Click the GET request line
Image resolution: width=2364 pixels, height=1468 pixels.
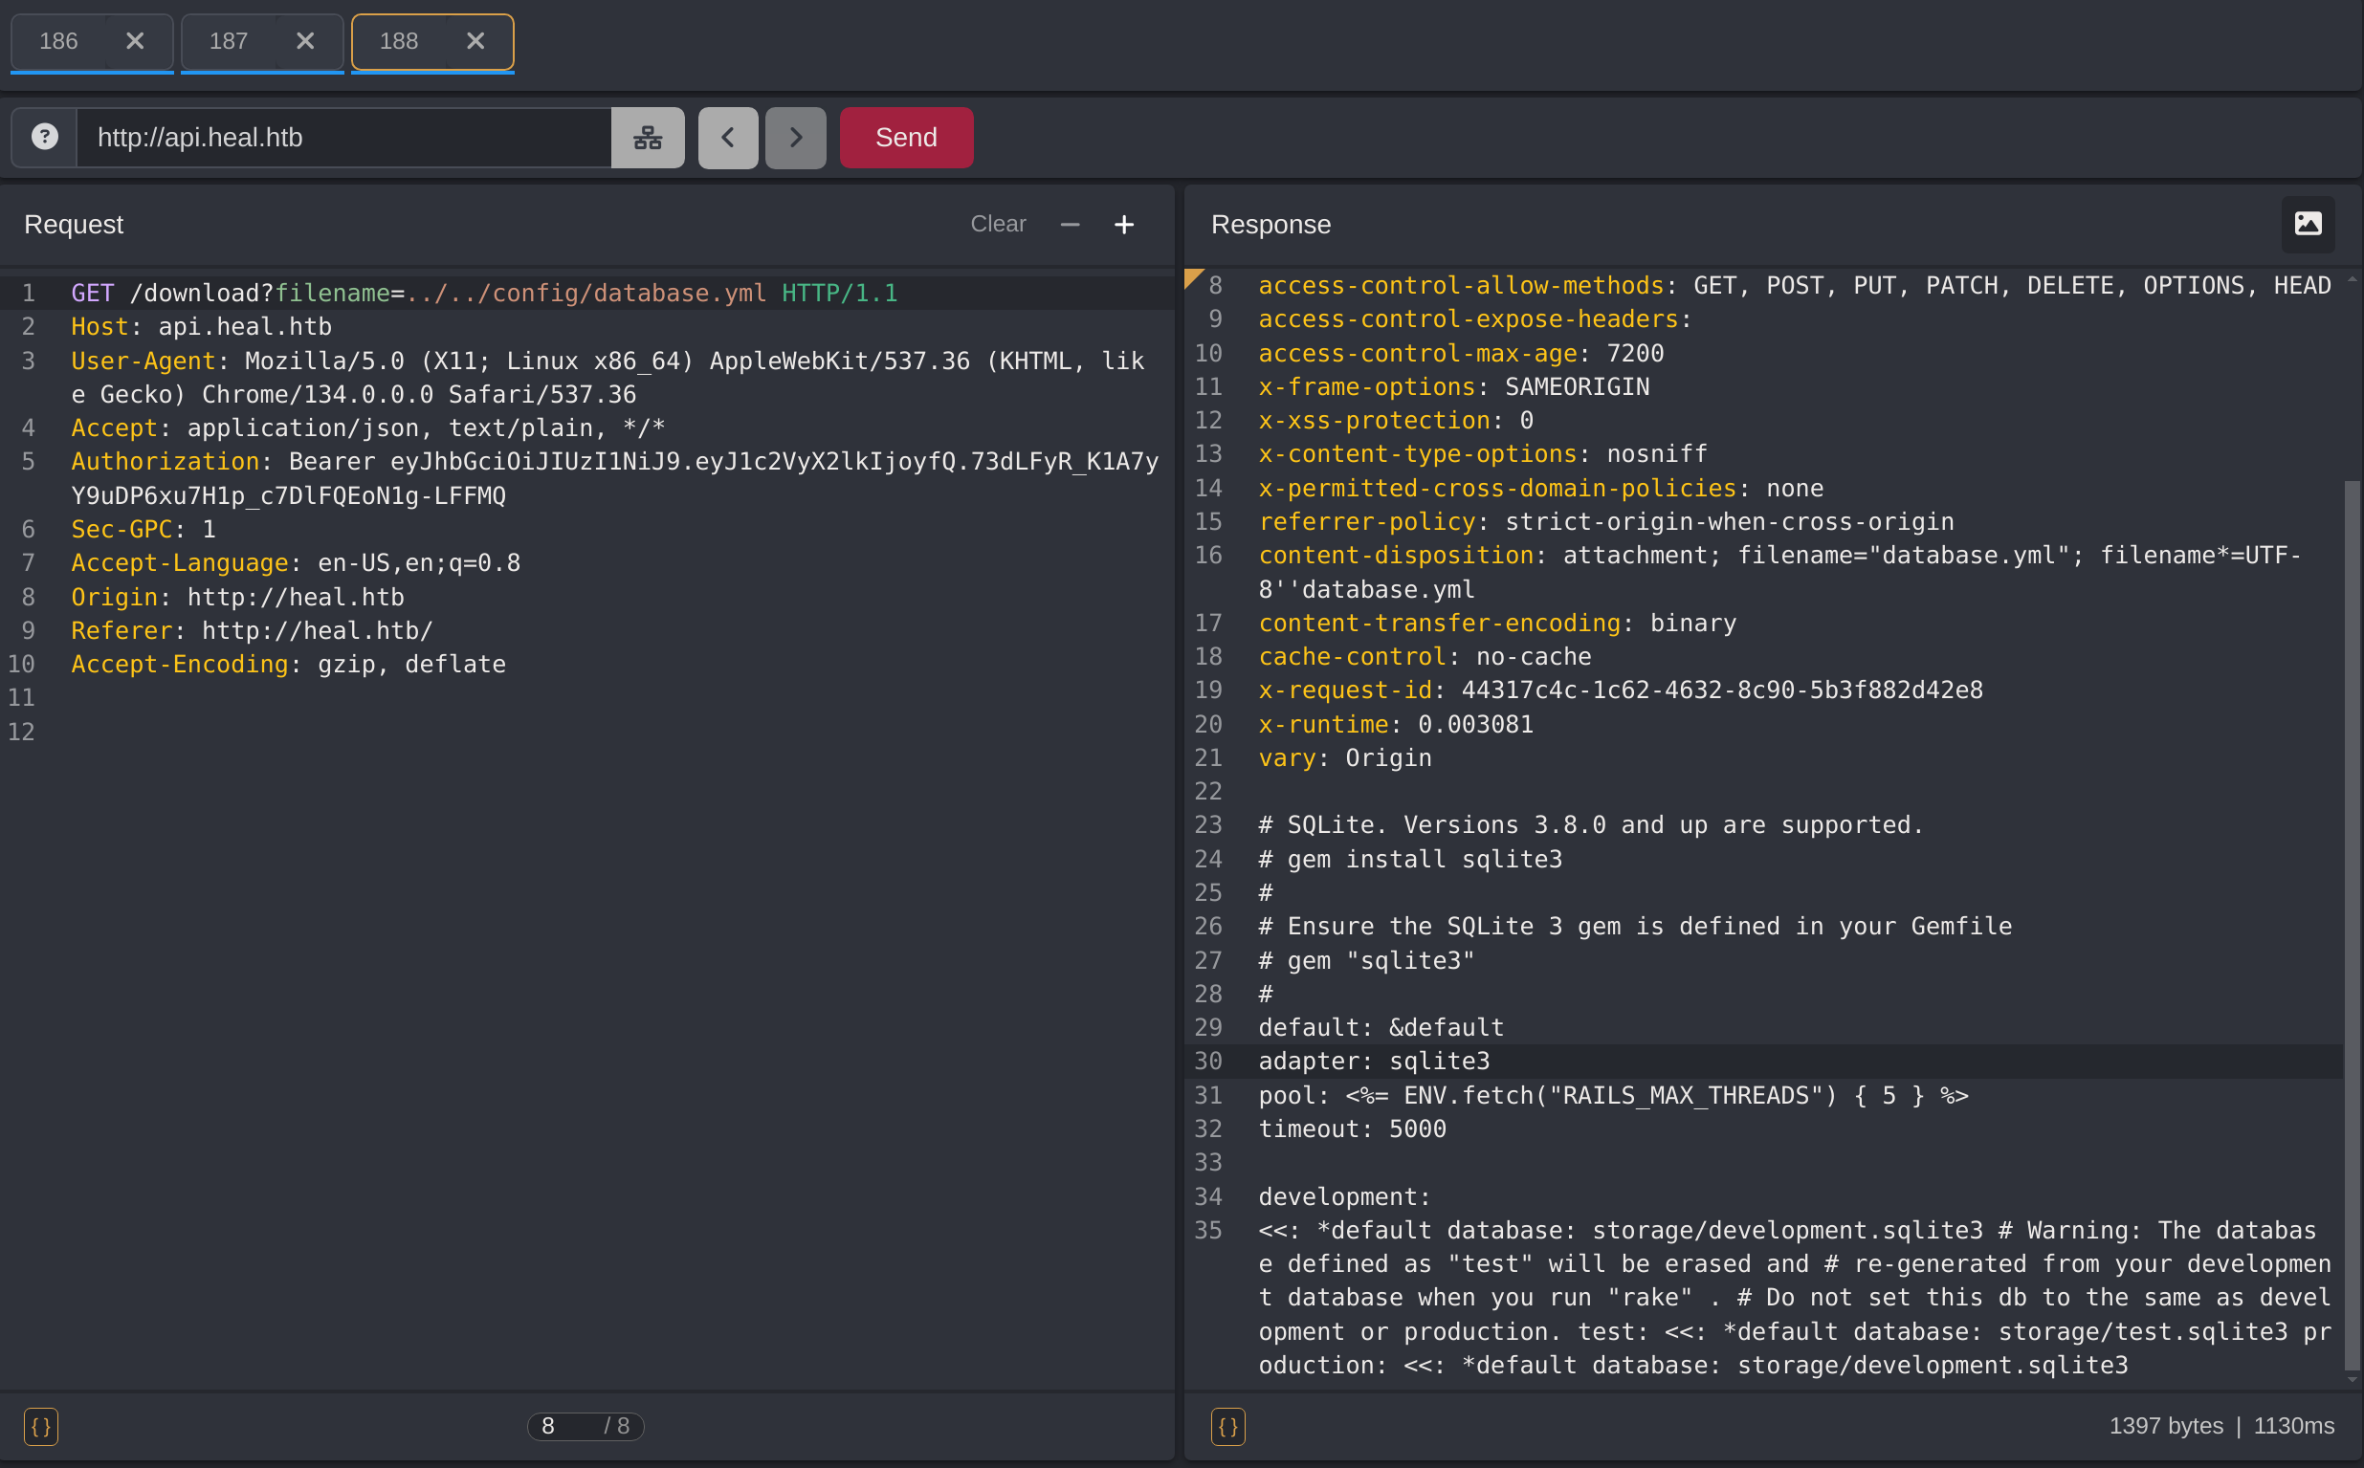point(484,294)
